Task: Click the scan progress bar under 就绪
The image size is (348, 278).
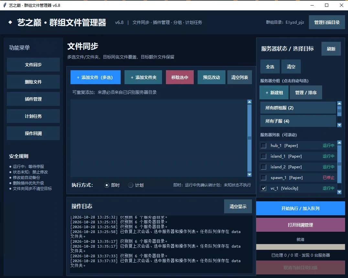Action: [x=300, y=247]
